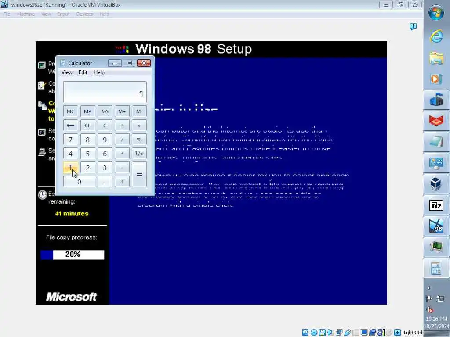Switch to the windows98 VM taskbar icon

click(x=436, y=226)
